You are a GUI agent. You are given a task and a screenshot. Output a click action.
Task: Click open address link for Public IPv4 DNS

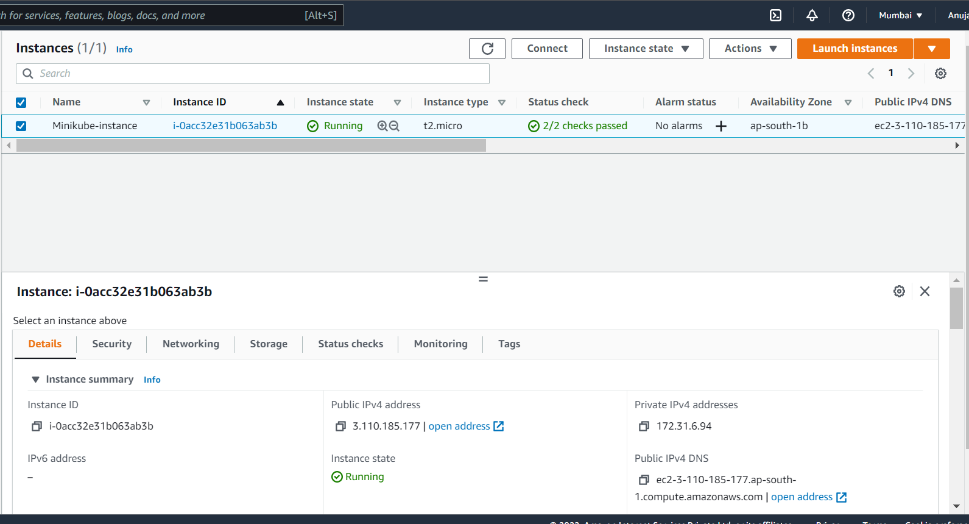coord(802,497)
